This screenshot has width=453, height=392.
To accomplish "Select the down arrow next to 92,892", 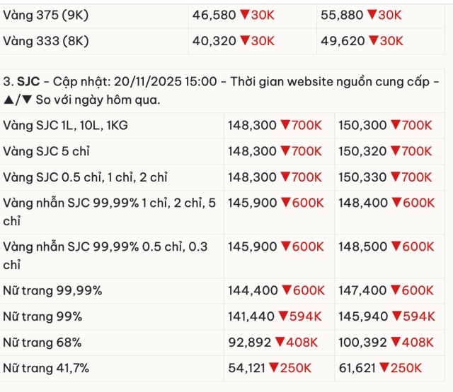I will coord(280,343).
